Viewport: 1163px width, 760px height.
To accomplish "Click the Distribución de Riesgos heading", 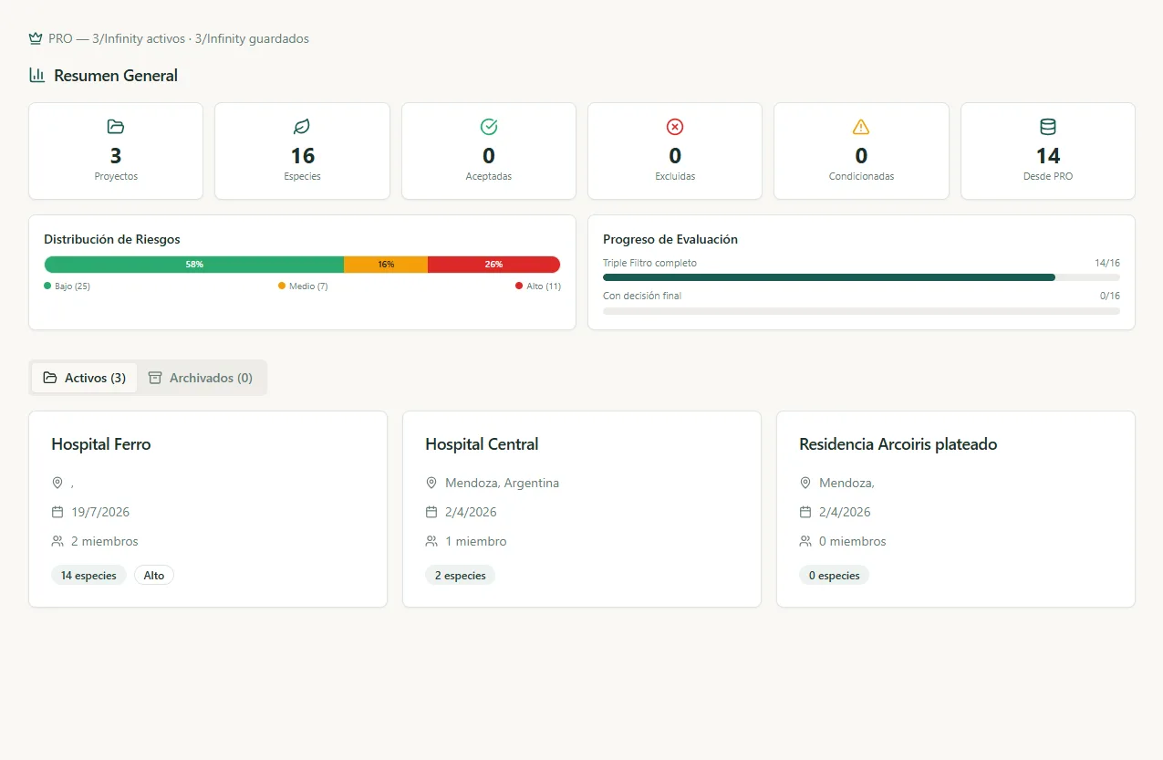I will pos(112,239).
